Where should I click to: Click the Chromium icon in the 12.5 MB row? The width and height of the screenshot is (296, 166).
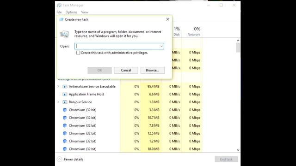point(65,133)
